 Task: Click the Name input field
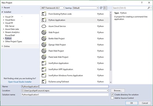point(65,86)
